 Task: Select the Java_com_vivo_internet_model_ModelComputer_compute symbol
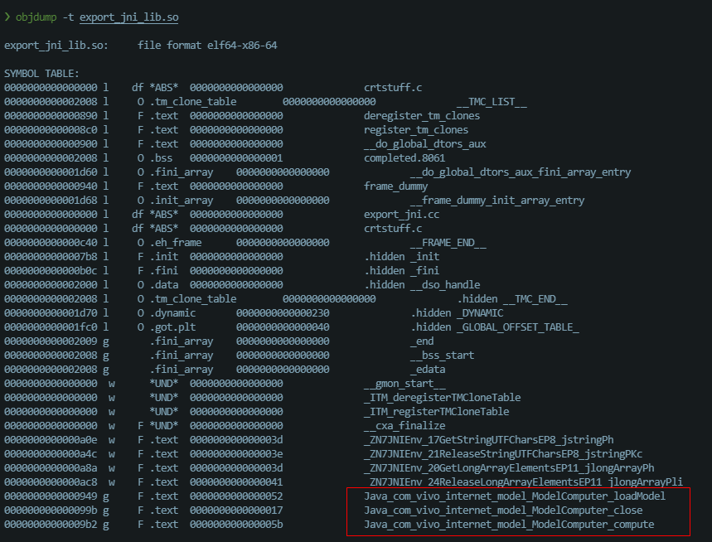(508, 524)
